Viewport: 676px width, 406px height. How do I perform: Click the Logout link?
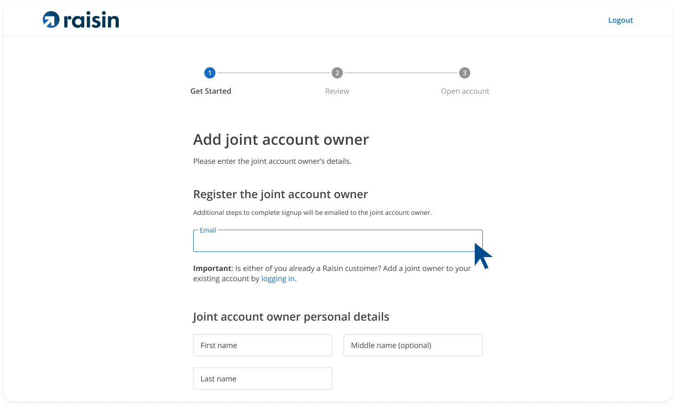click(x=620, y=20)
